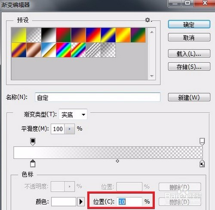This screenshot has height=210, width=215.
Task: Open the 载入(L)... load dialog
Action: coord(189,54)
